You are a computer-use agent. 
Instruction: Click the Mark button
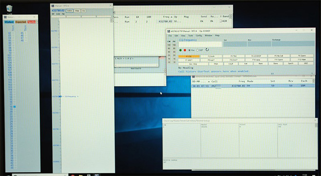[261, 64]
